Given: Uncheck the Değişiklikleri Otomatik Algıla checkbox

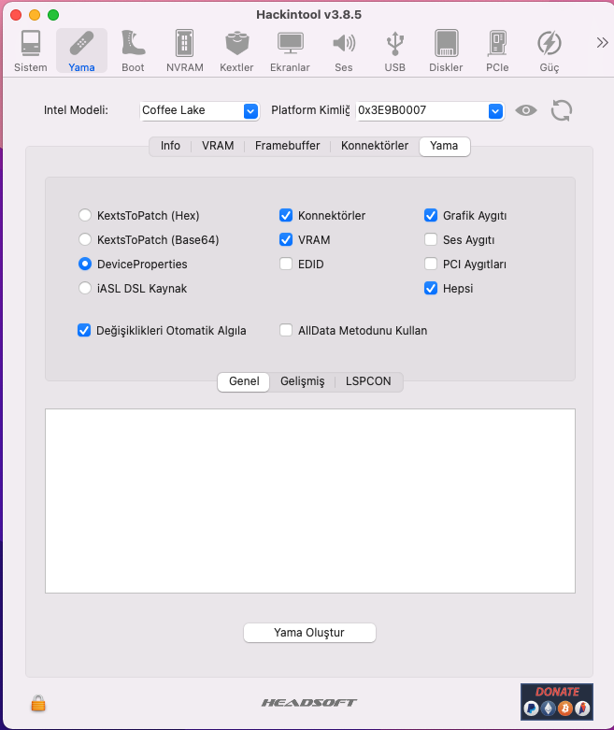Looking at the screenshot, I should pos(85,330).
